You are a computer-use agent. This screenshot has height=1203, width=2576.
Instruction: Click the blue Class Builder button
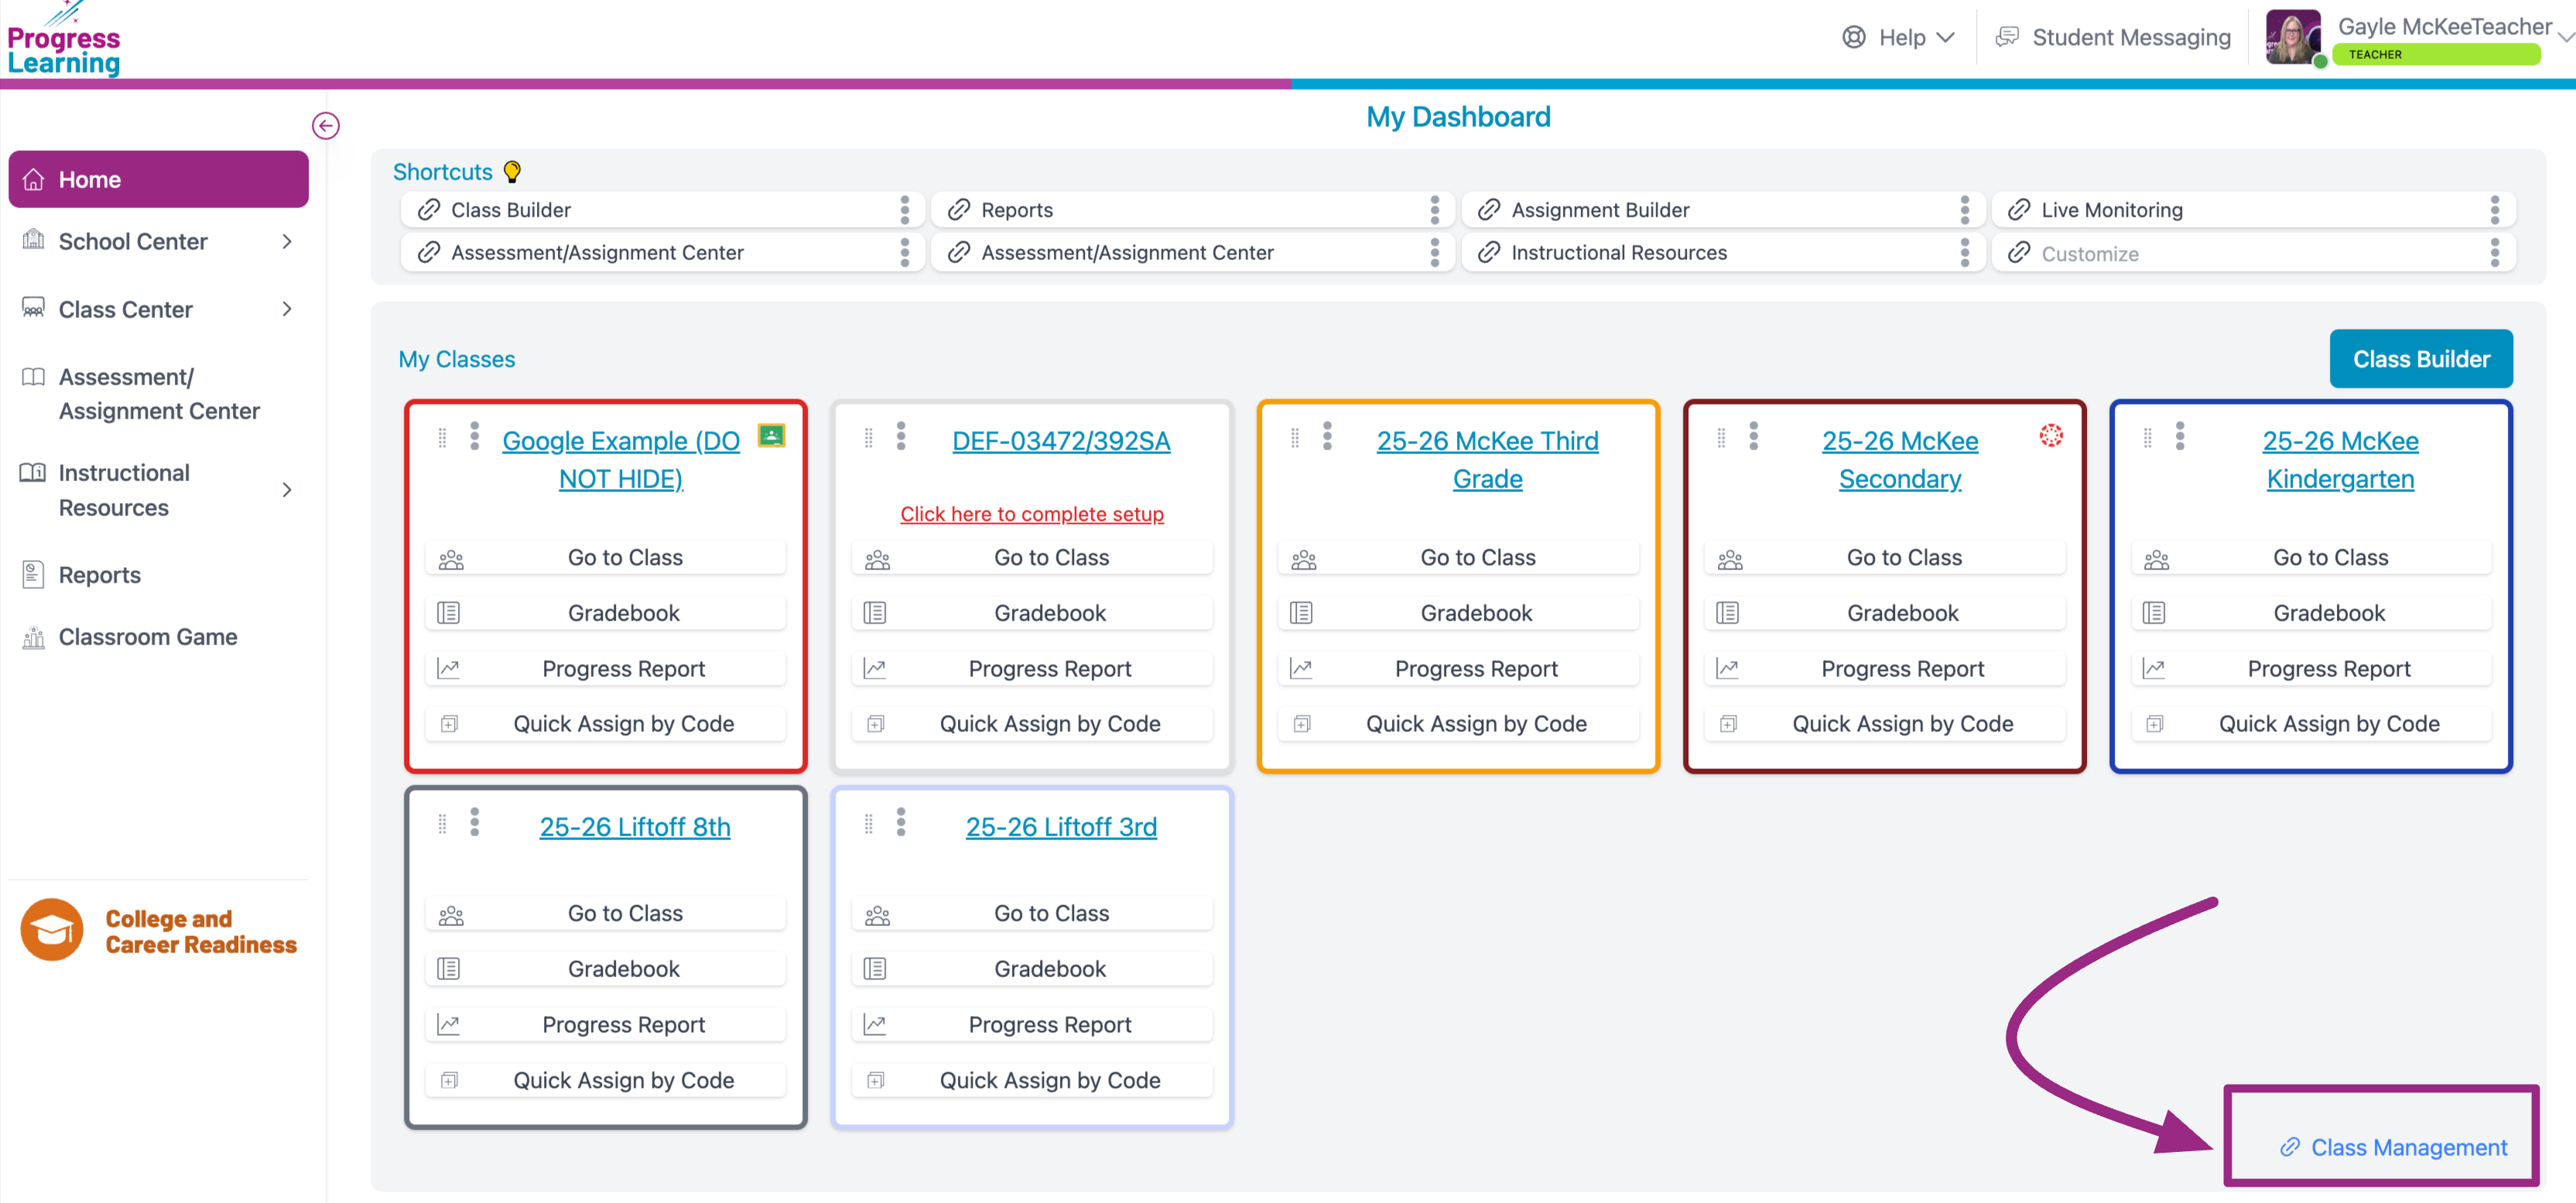[2420, 358]
